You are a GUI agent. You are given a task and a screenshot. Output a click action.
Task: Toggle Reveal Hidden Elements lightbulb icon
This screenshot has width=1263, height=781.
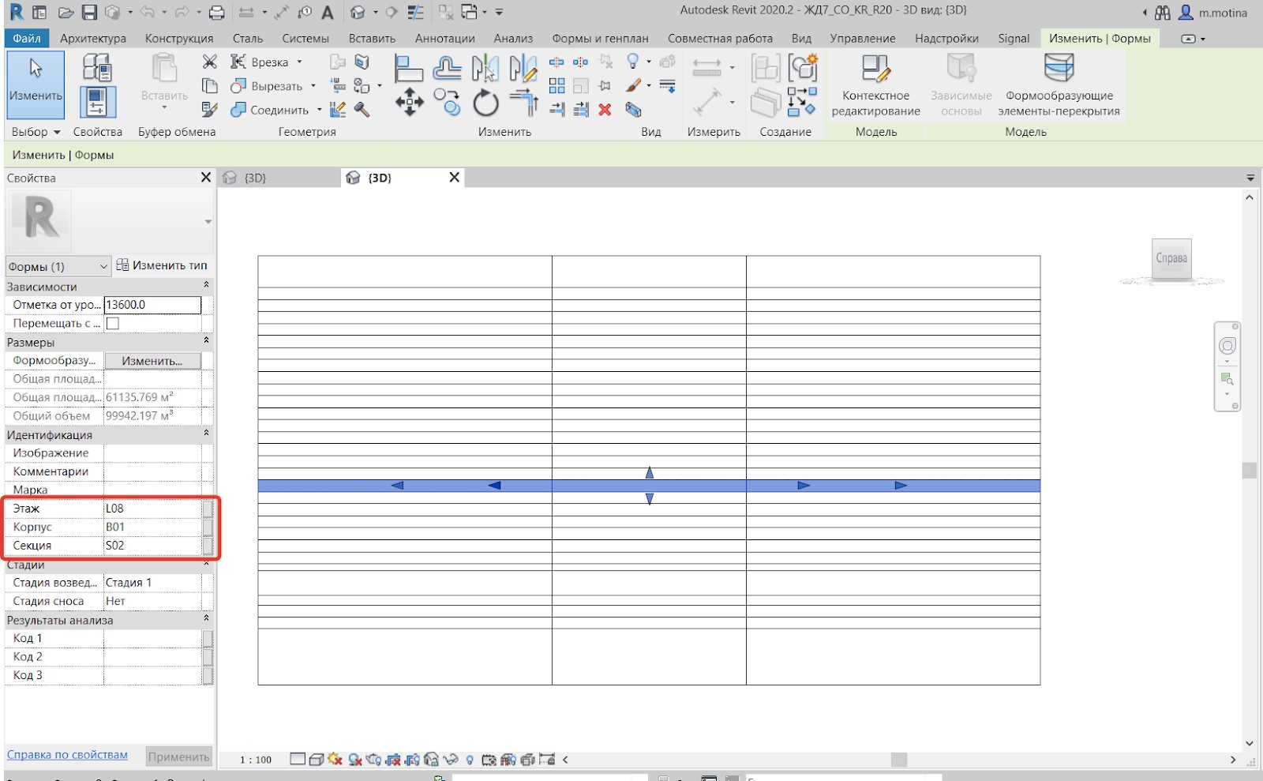point(470,760)
